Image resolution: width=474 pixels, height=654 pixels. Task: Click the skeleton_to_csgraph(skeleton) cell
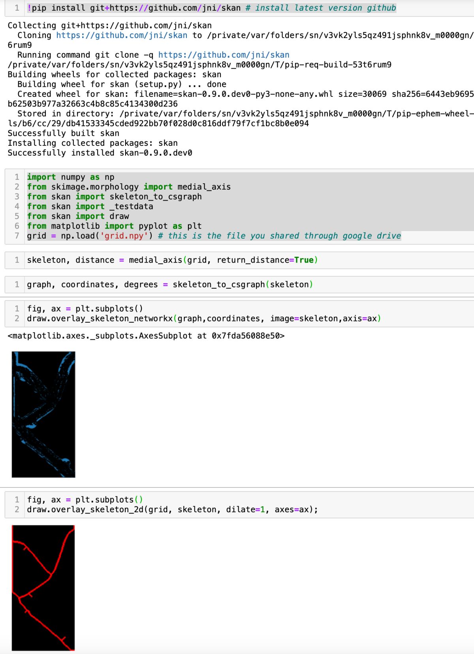[239, 284]
